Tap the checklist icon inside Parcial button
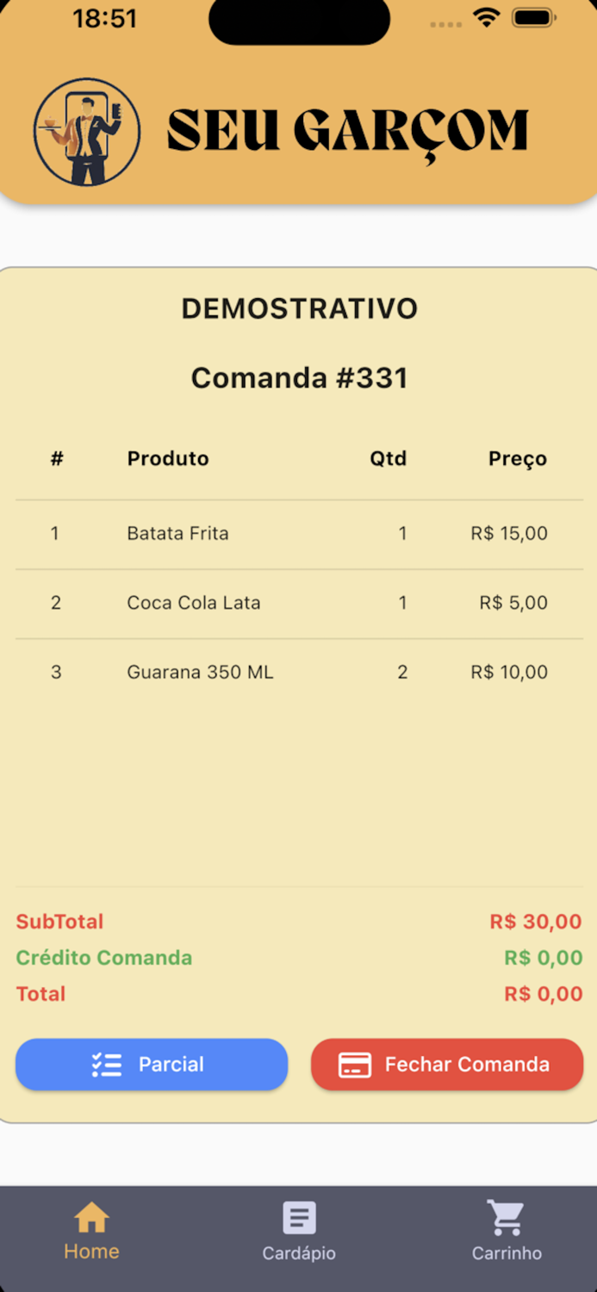597x1292 pixels. pyautogui.click(x=107, y=1065)
